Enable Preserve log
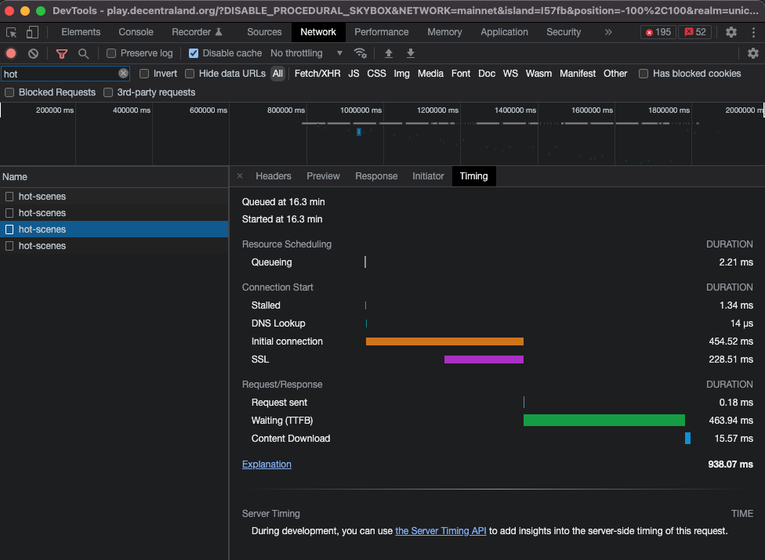Screen dimensions: 765x560 (x=111, y=53)
